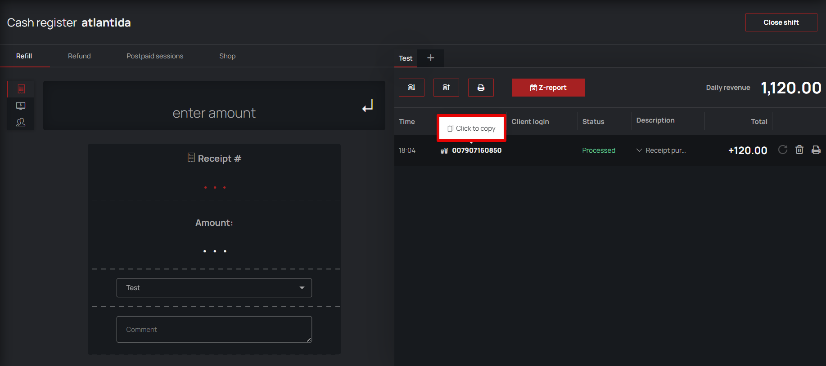Open the Test dropdown in receipt form
The image size is (826, 366).
click(214, 288)
